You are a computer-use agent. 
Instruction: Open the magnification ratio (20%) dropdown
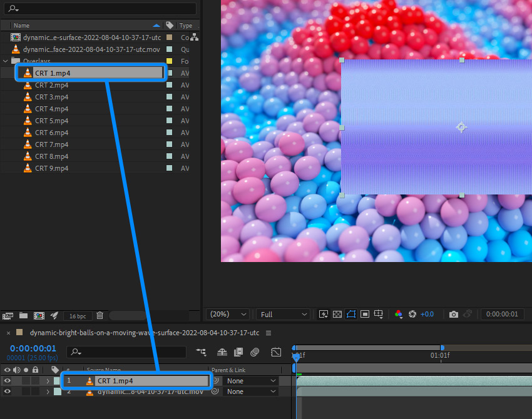[x=228, y=314]
